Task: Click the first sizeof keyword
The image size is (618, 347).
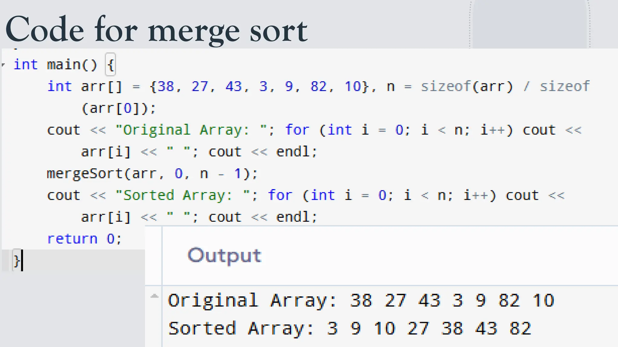Action: click(x=445, y=87)
